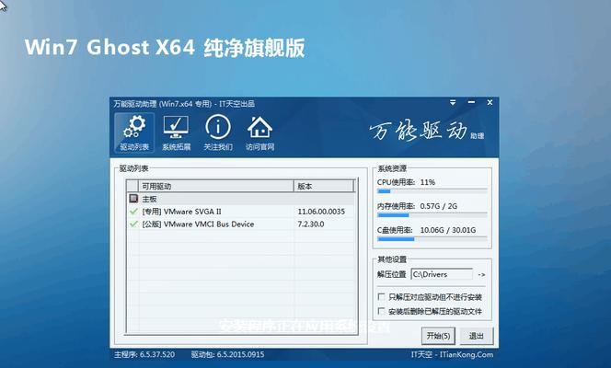This screenshot has width=611, height=368.
Task: Click the 内存使用率 progress bar
Action: click(x=432, y=215)
